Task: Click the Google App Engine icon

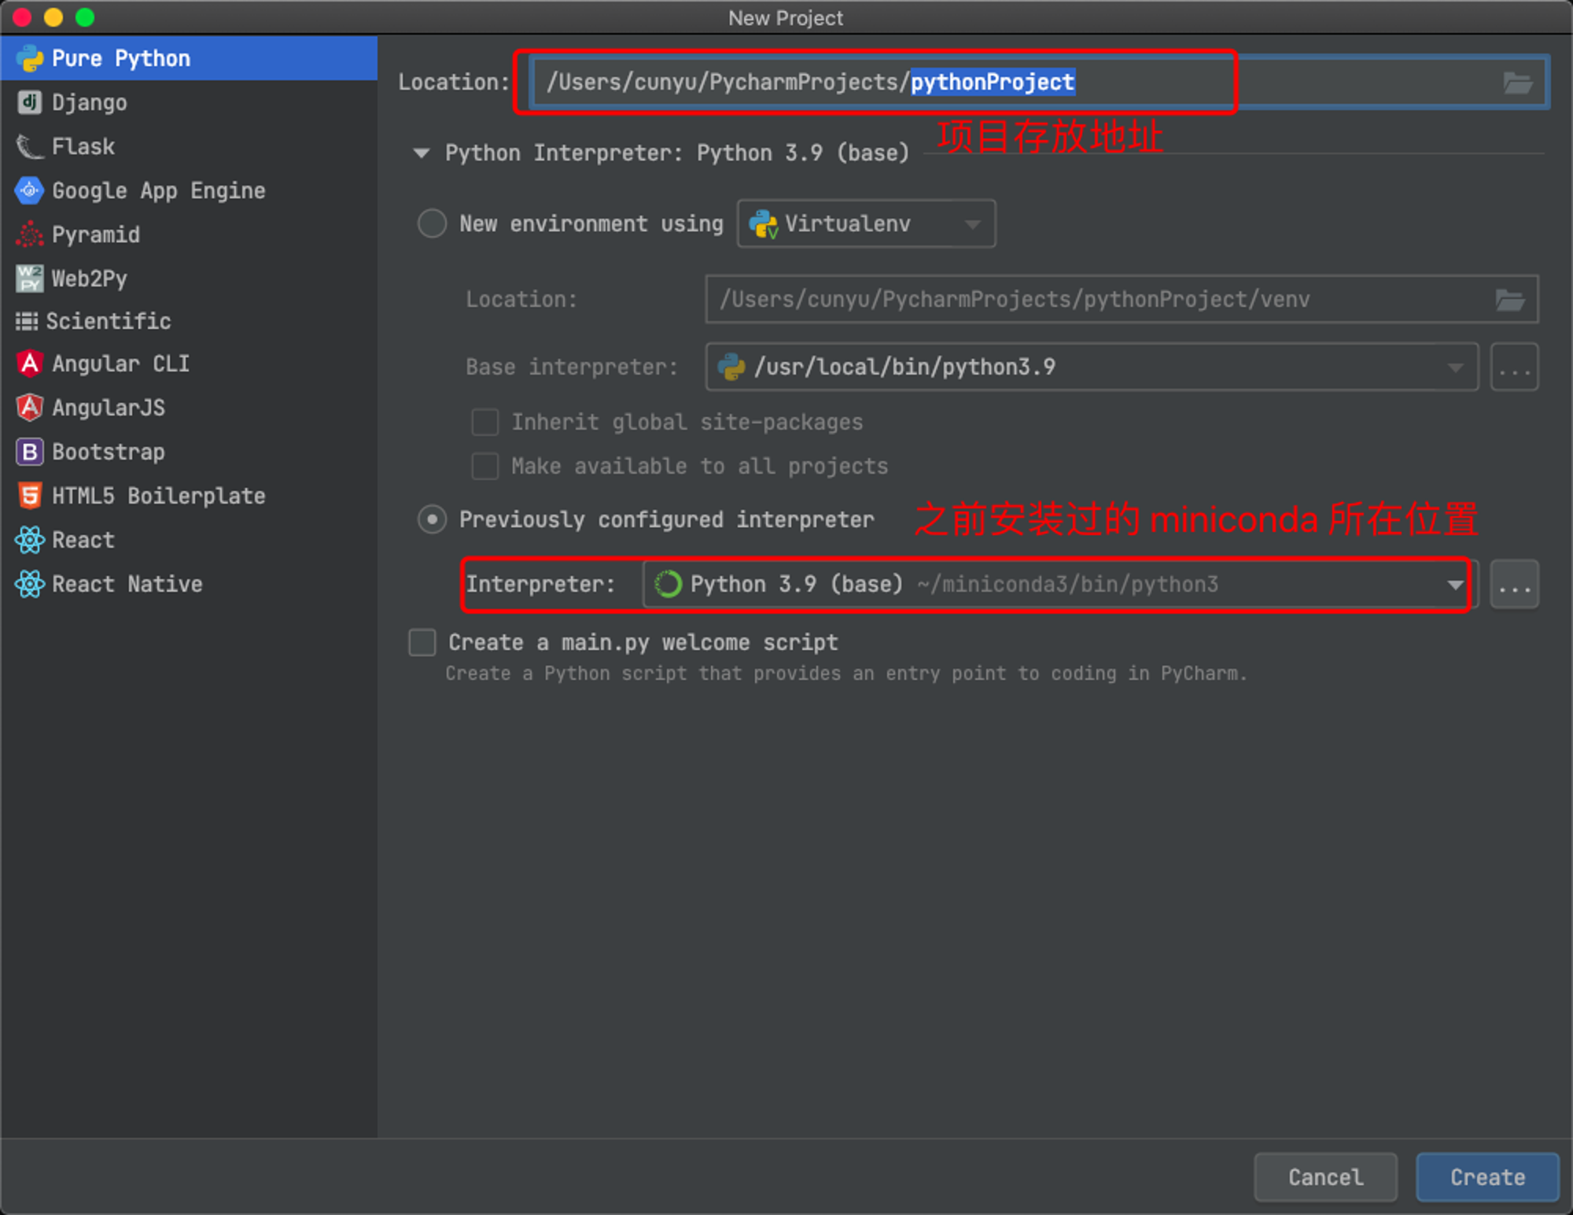Action: click(29, 190)
